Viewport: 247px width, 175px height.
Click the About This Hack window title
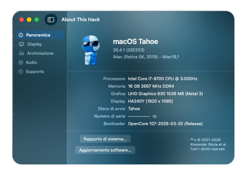(x=81, y=20)
